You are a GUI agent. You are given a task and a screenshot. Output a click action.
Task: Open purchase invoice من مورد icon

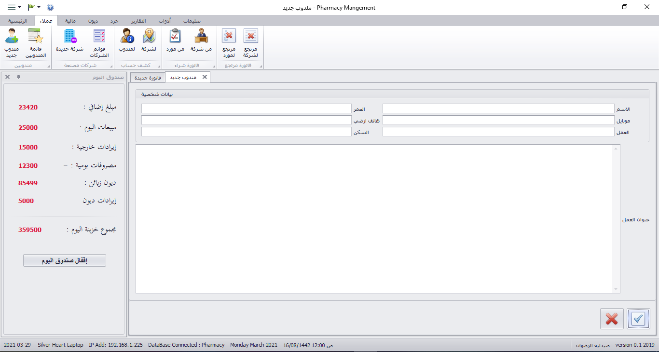[x=176, y=37]
